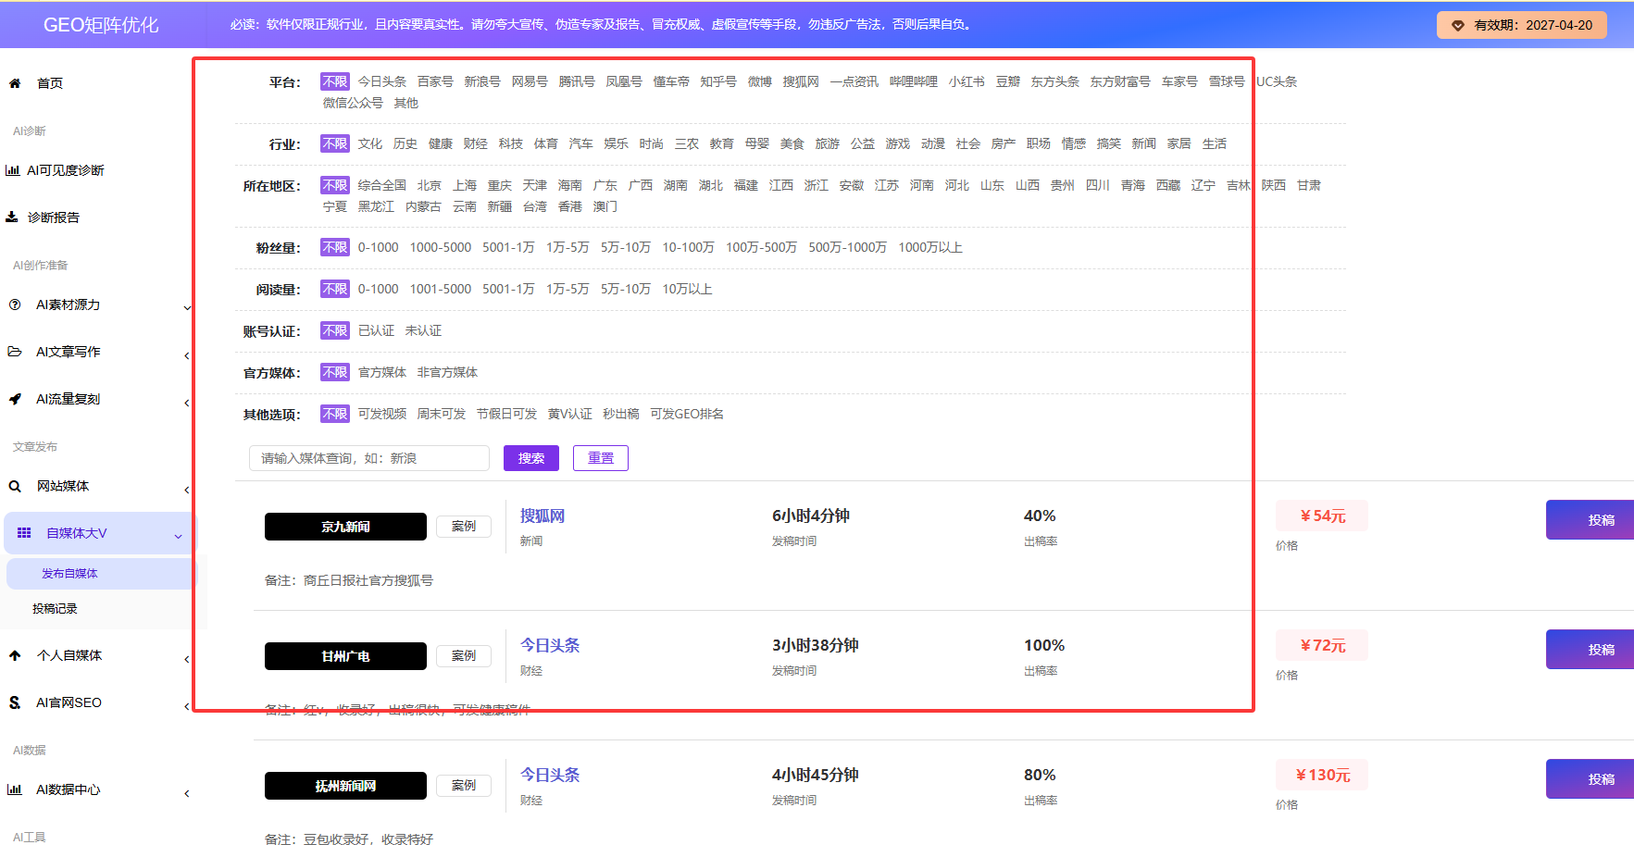The width and height of the screenshot is (1634, 845).
Task: Open the 投稿记录 submenu item
Action: (55, 609)
